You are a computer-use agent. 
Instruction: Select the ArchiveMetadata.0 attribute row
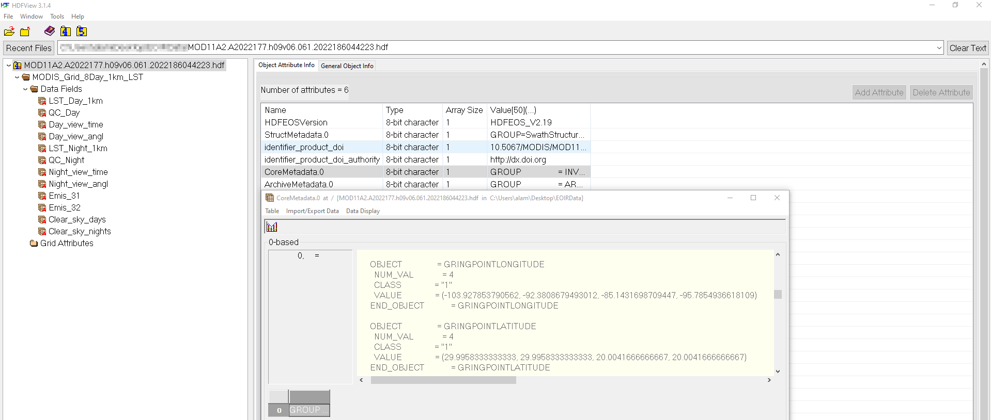pyautogui.click(x=425, y=184)
